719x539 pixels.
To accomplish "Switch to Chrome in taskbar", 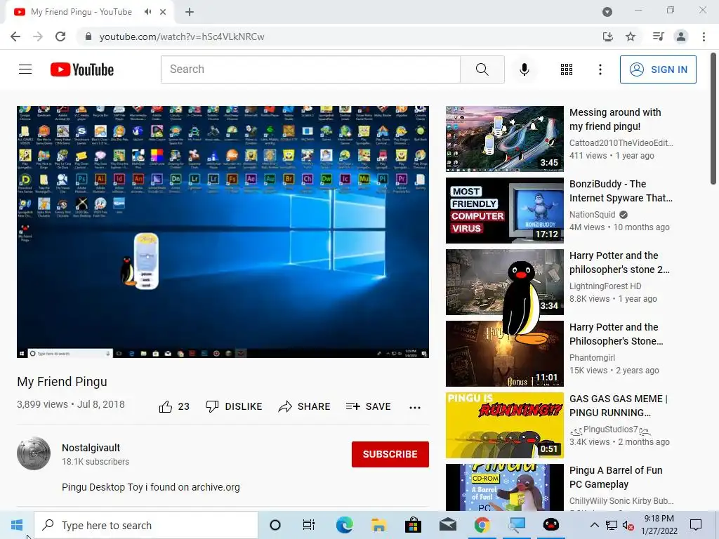I will (x=482, y=525).
